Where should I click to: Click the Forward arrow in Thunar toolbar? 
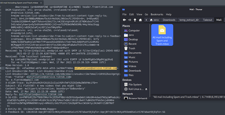pos(130,20)
